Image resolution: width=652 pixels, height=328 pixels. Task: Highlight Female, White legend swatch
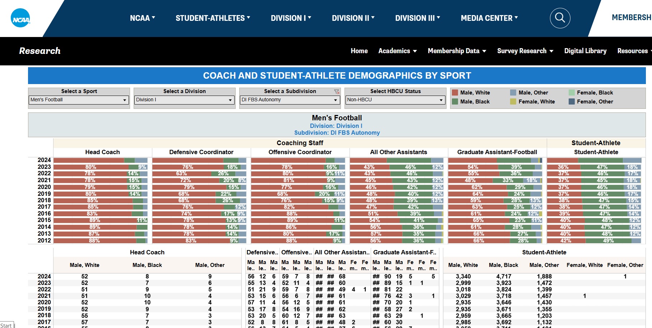[513, 102]
